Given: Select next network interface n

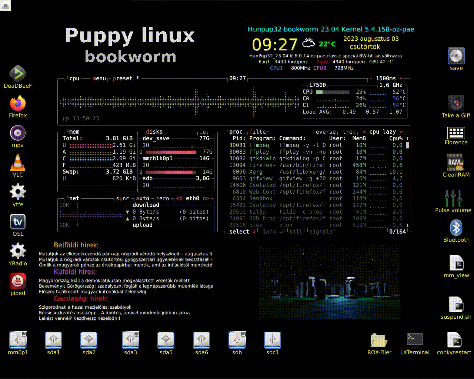Looking at the screenshot, I should pyautogui.click(x=206, y=198).
